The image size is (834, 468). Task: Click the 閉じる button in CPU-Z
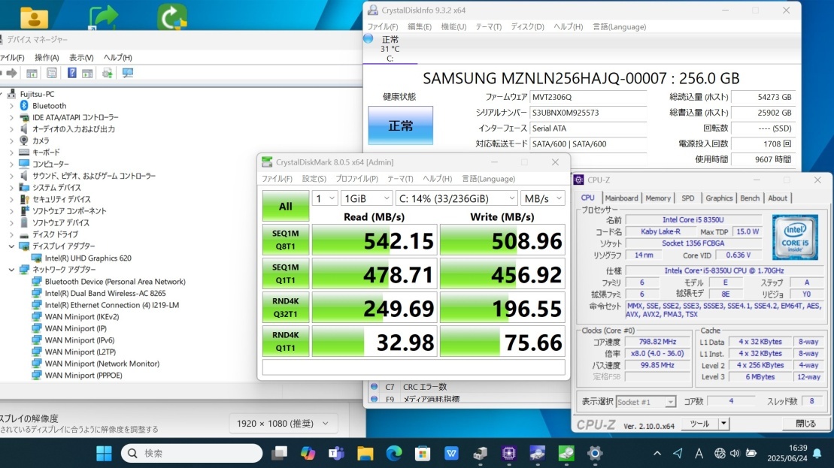coord(805,424)
